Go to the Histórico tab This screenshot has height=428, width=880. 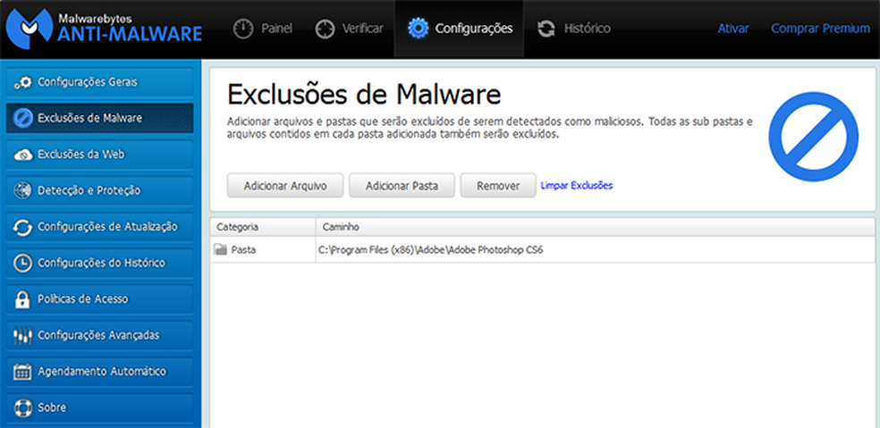click(573, 29)
